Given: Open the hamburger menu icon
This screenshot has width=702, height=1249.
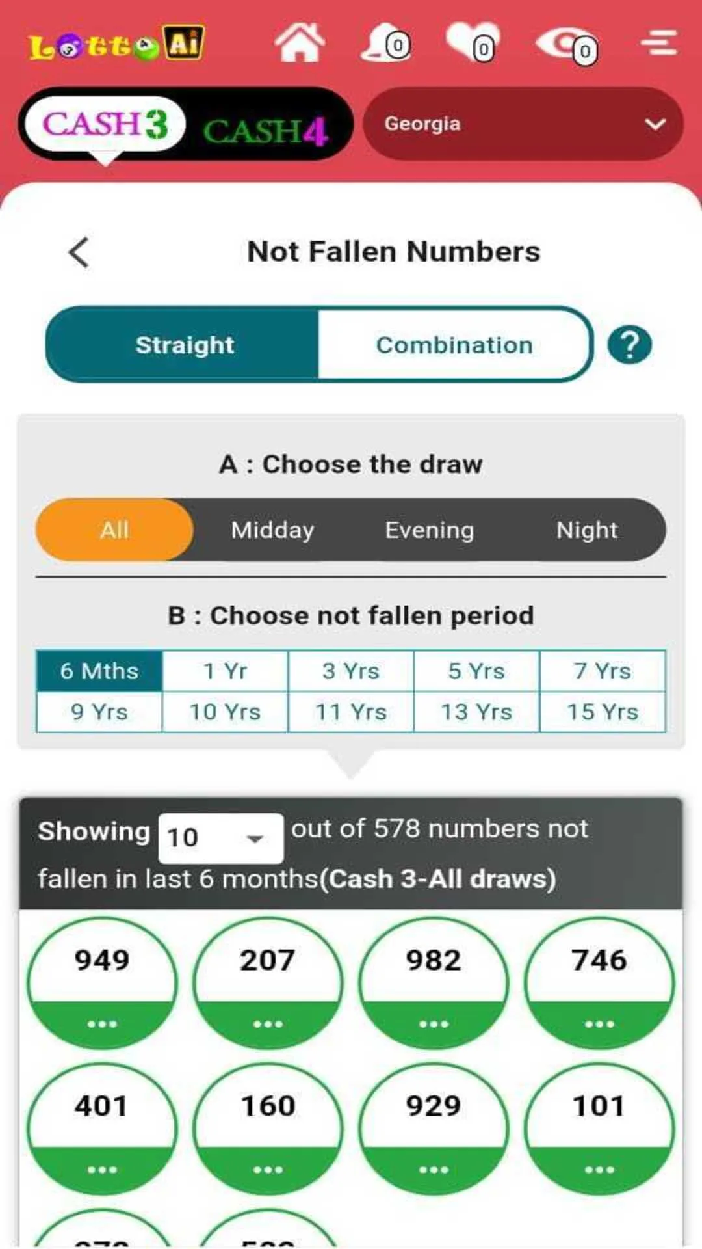Looking at the screenshot, I should 659,43.
